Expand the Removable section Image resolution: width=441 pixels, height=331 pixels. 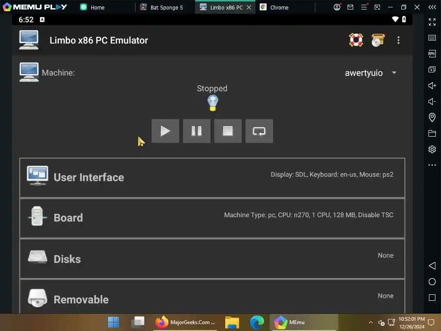[x=212, y=297]
